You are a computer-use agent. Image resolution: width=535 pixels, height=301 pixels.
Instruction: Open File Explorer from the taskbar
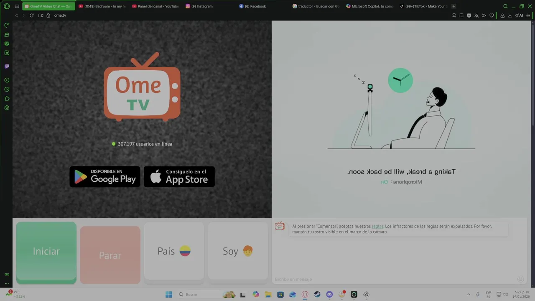(x=268, y=294)
